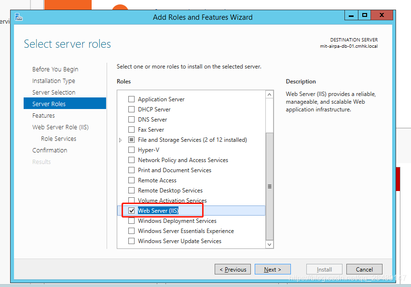Click the Fax Server label
The width and height of the screenshot is (411, 287).
click(151, 129)
